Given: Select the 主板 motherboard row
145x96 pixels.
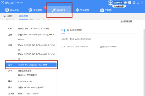Looking at the screenshot, I should coord(31,37).
